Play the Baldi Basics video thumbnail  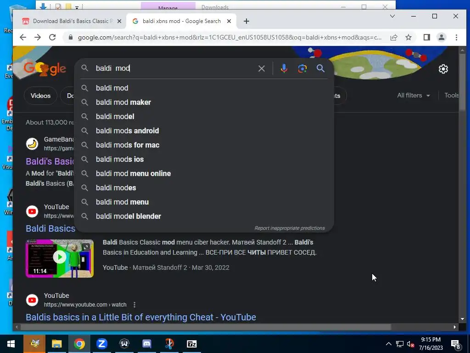[60, 258]
